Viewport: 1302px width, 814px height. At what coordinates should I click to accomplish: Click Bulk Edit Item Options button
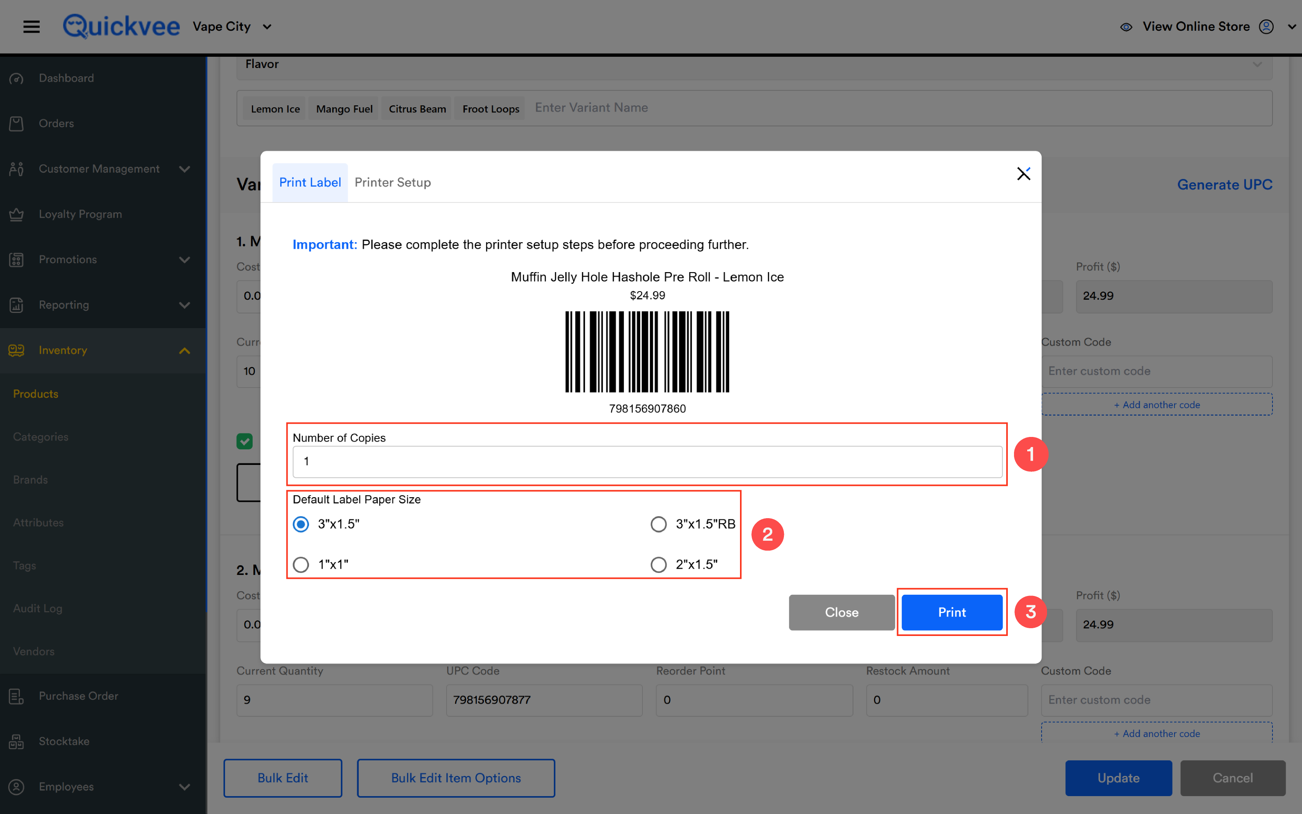pyautogui.click(x=456, y=777)
